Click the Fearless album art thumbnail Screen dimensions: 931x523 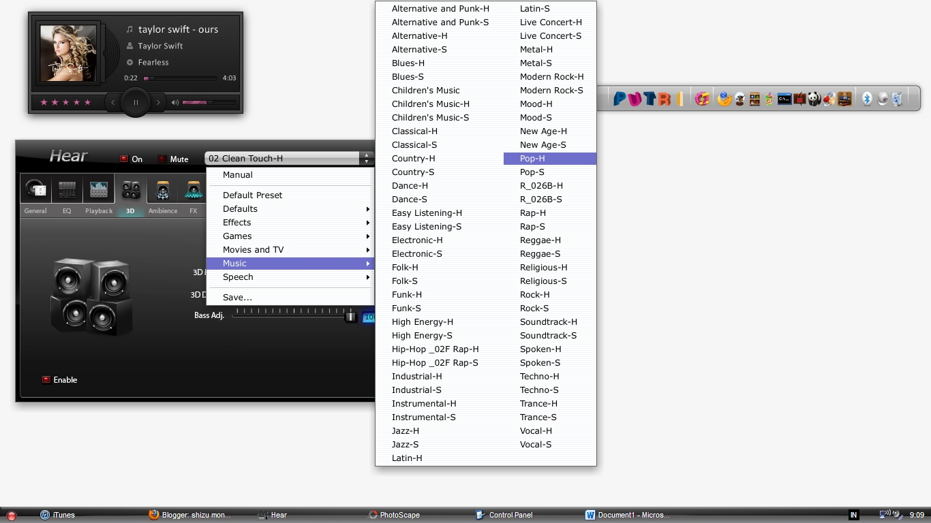click(x=68, y=53)
